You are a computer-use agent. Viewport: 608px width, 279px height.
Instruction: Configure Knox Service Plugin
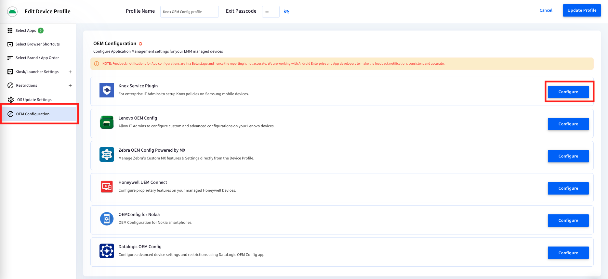pyautogui.click(x=568, y=92)
